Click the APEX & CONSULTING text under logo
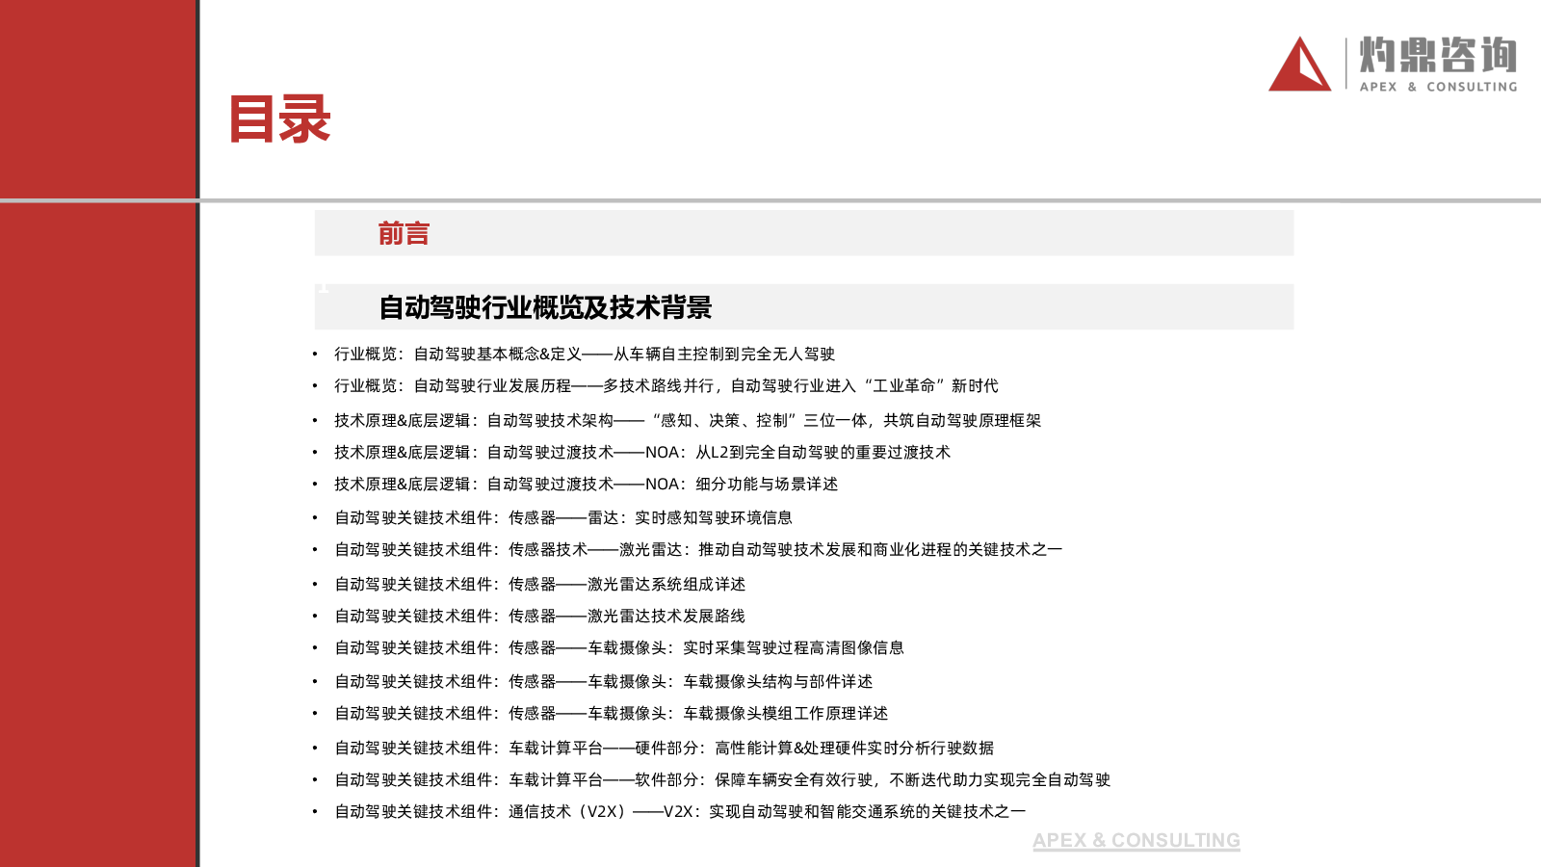This screenshot has height=867, width=1541. 1438,87
